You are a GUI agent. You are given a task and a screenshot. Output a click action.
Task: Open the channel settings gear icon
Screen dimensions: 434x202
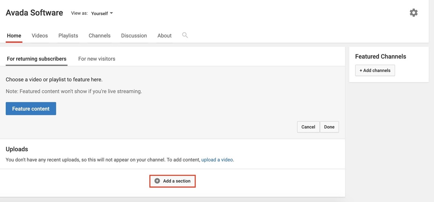(413, 13)
